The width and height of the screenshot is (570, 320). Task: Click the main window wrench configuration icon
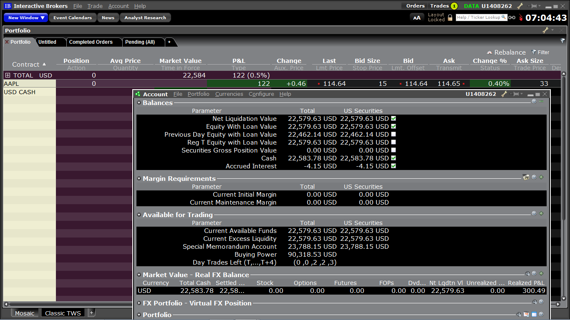520,6
